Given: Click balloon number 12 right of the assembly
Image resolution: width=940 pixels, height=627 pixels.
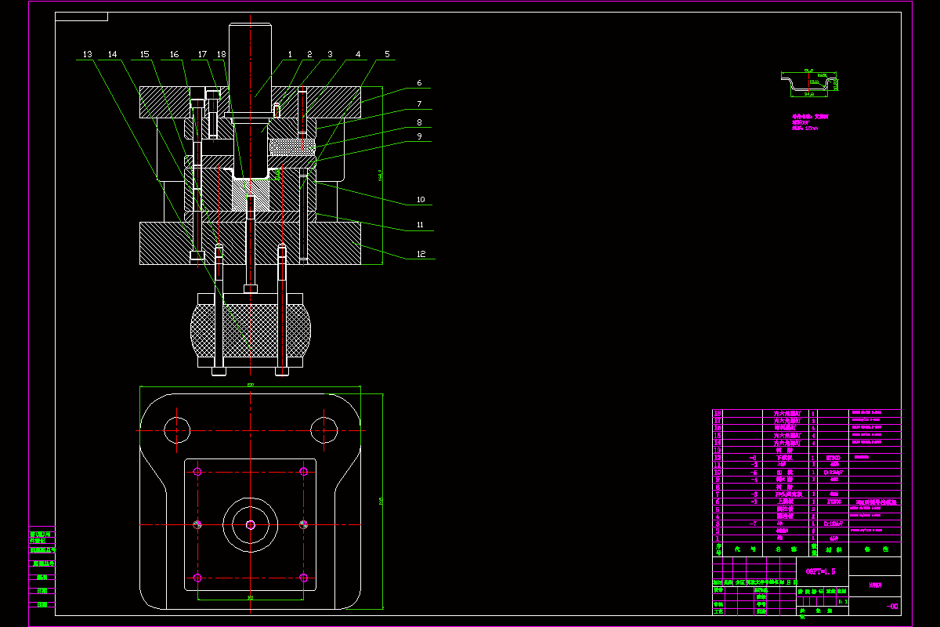Looking at the screenshot, I should [421, 254].
